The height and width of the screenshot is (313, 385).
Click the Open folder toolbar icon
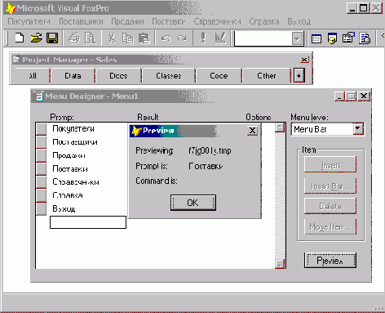[x=36, y=38]
